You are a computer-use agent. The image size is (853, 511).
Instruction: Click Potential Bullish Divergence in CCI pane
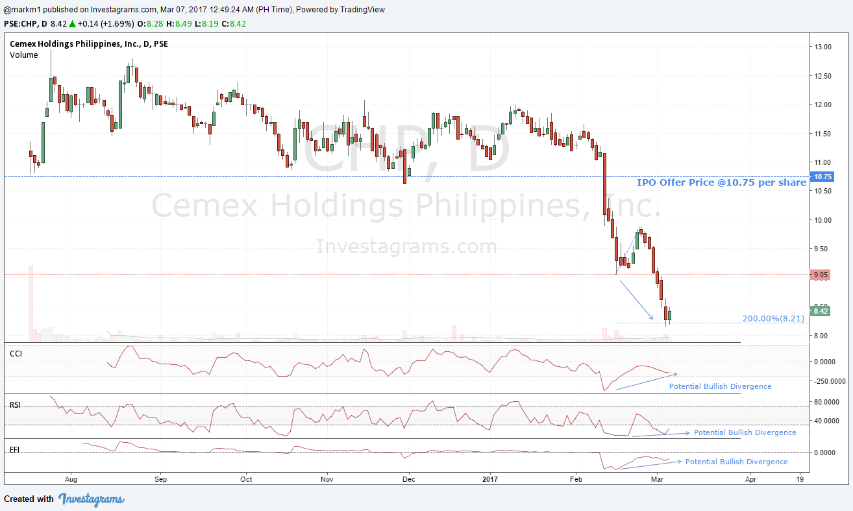point(721,386)
